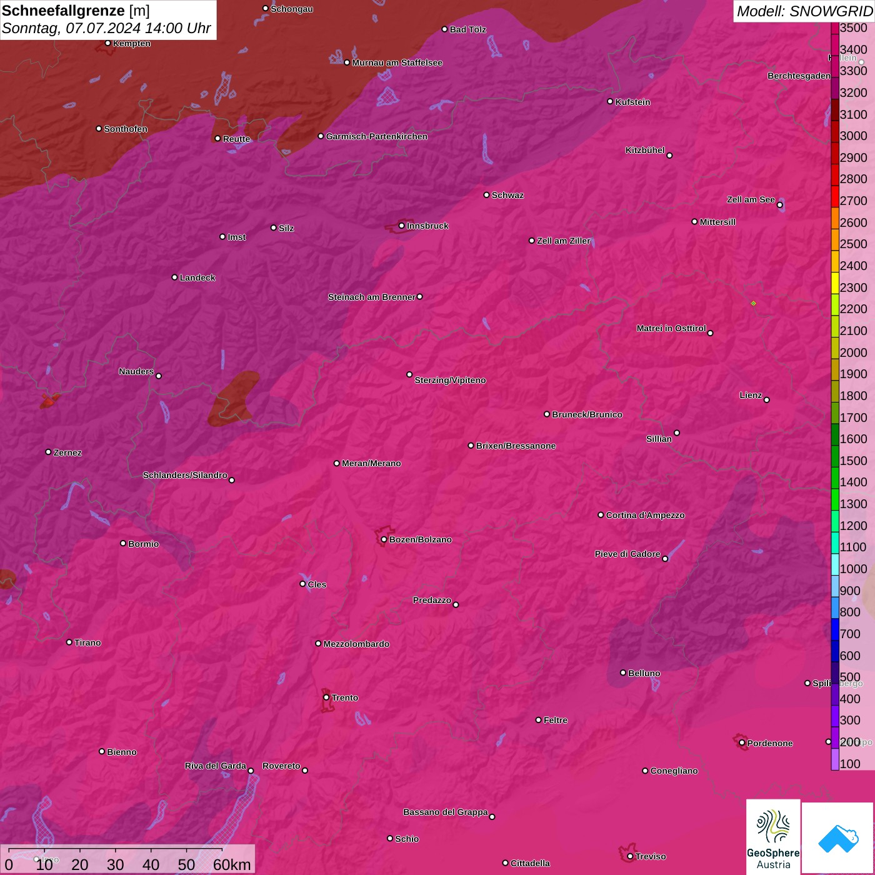Click the Rovereto label
This screenshot has height=875, width=875.
pos(281,766)
